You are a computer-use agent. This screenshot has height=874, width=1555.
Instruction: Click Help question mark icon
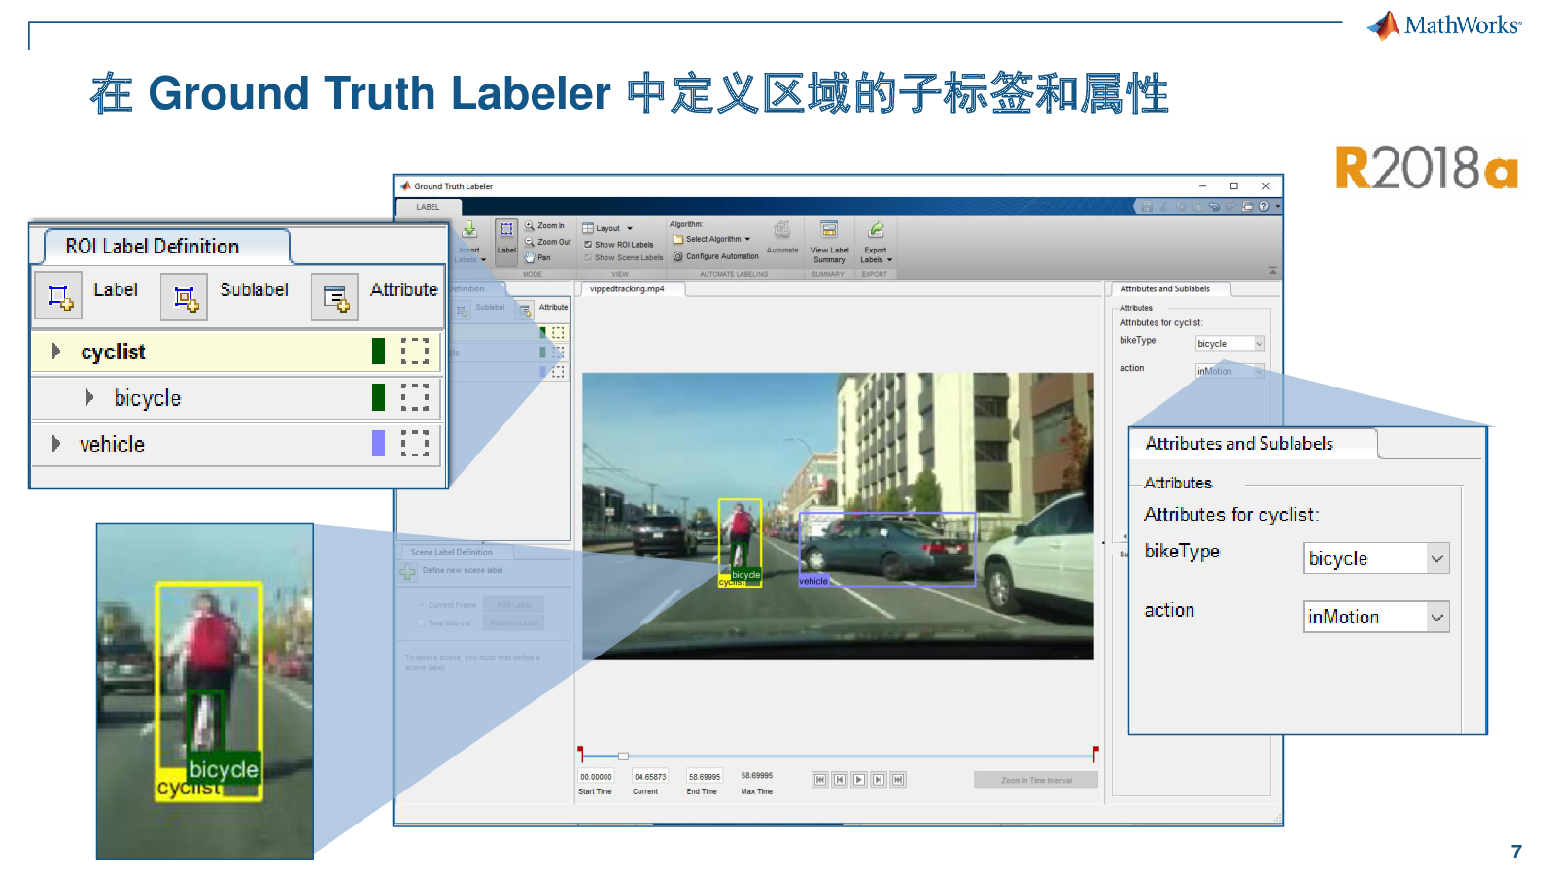(x=1263, y=206)
